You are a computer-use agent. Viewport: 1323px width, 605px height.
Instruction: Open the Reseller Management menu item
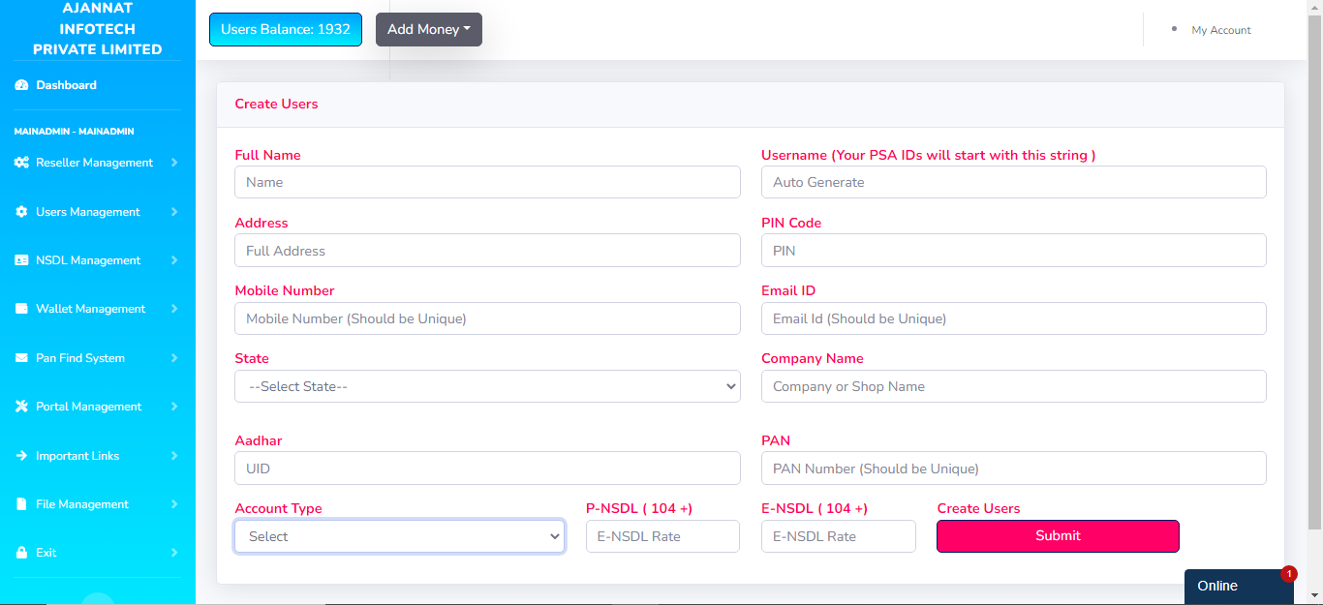point(94,163)
